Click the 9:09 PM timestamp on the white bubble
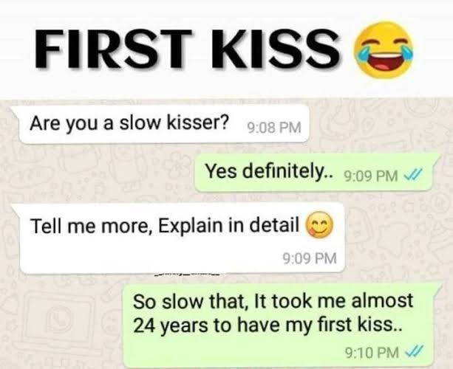Viewport: 453px width, 369px height. [310, 258]
